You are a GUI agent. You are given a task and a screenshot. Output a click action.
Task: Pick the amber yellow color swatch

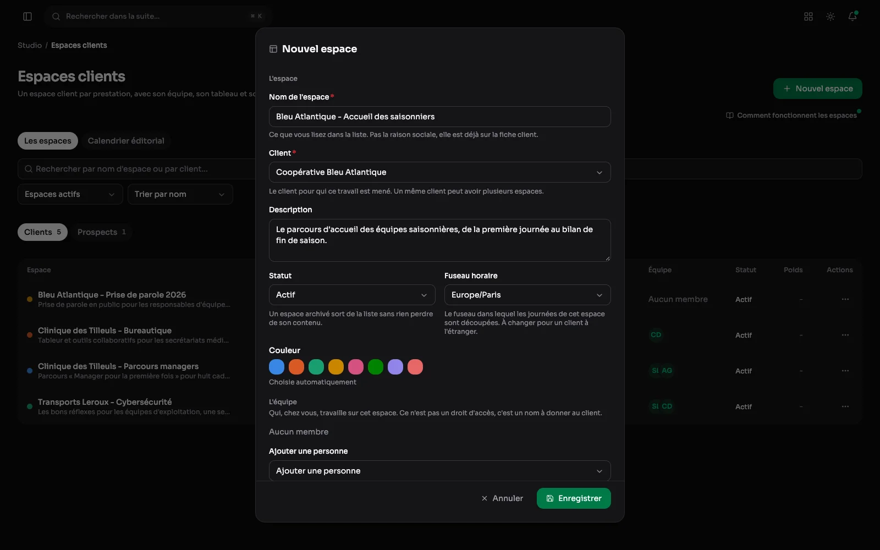(336, 367)
